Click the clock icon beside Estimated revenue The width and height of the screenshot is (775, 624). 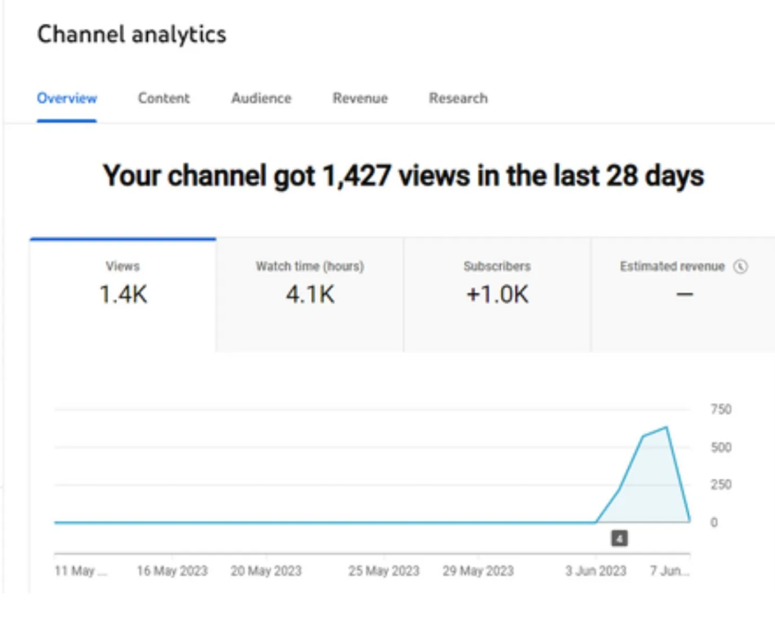[741, 267]
